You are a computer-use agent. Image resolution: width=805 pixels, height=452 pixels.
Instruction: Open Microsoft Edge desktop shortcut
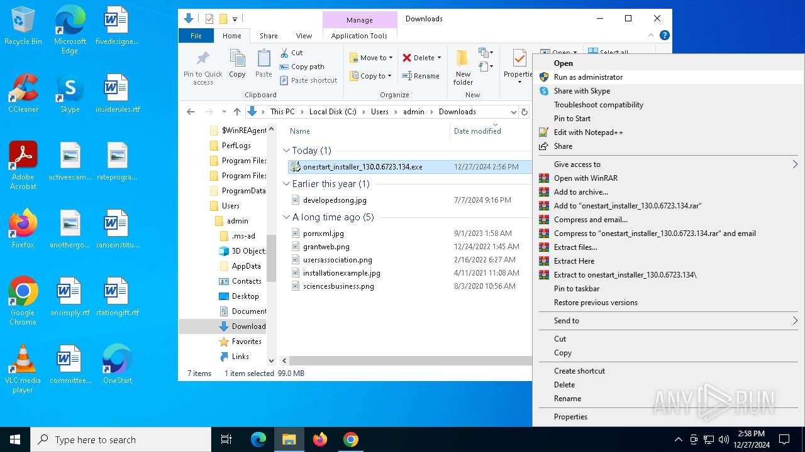70,30
